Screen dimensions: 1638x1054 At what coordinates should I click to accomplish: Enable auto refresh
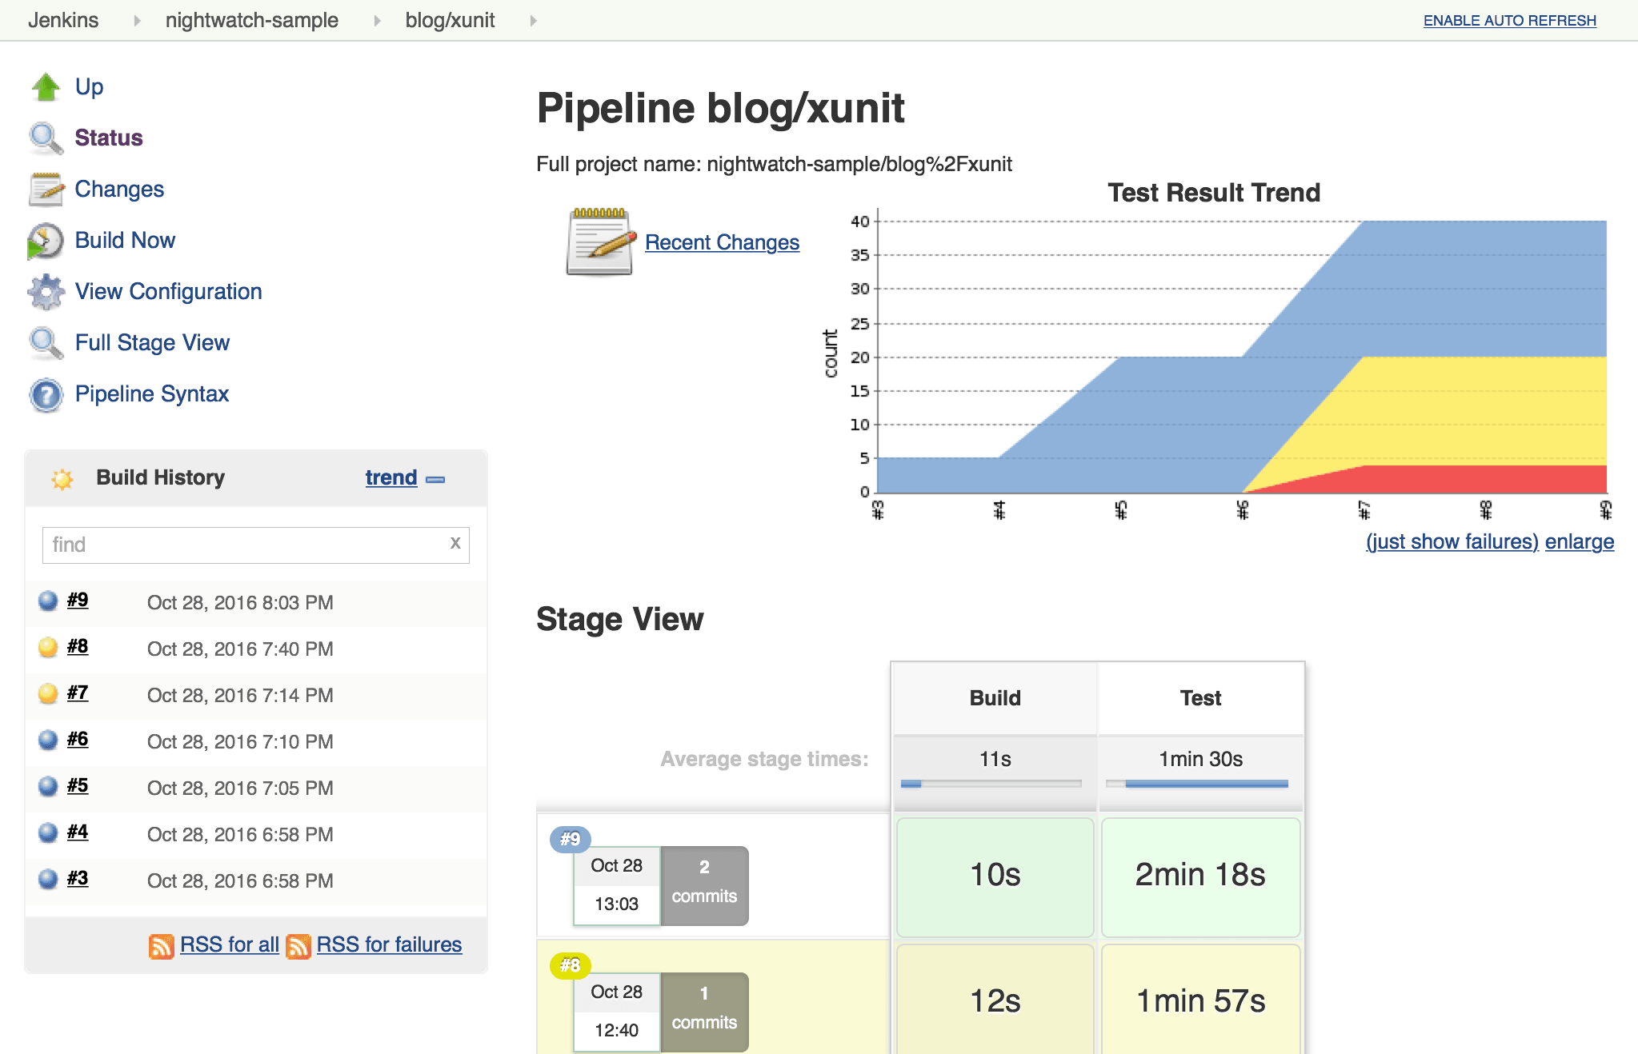(x=1509, y=21)
